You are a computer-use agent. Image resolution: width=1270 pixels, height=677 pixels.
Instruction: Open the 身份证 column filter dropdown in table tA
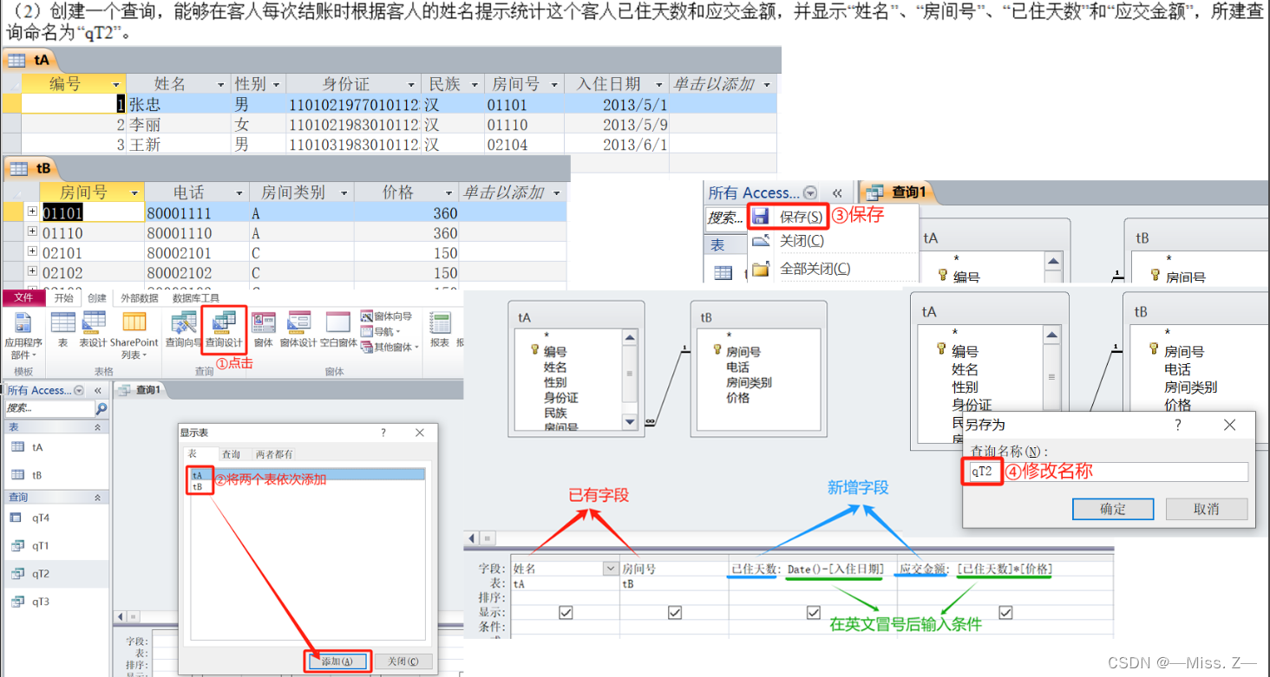[x=409, y=84]
